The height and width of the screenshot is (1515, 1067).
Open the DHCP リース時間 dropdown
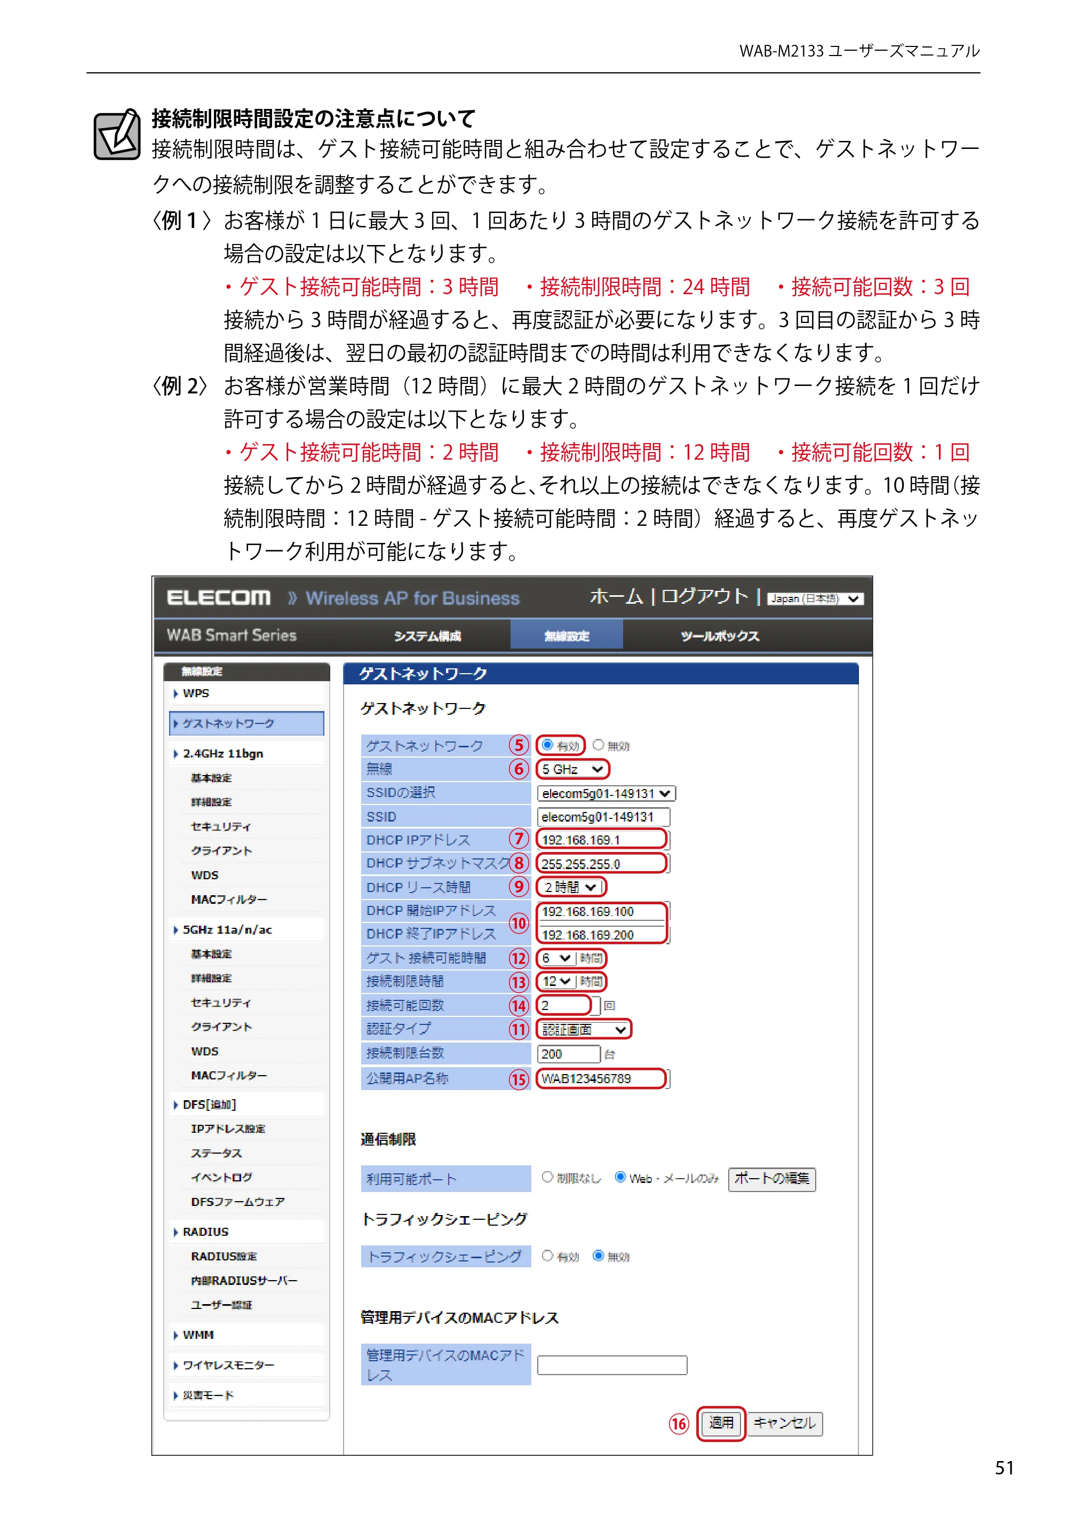point(570,888)
